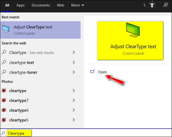The image size is (172, 137).
Task: Expand the cleartype6 photo result arrow
Action: pyautogui.click(x=74, y=110)
